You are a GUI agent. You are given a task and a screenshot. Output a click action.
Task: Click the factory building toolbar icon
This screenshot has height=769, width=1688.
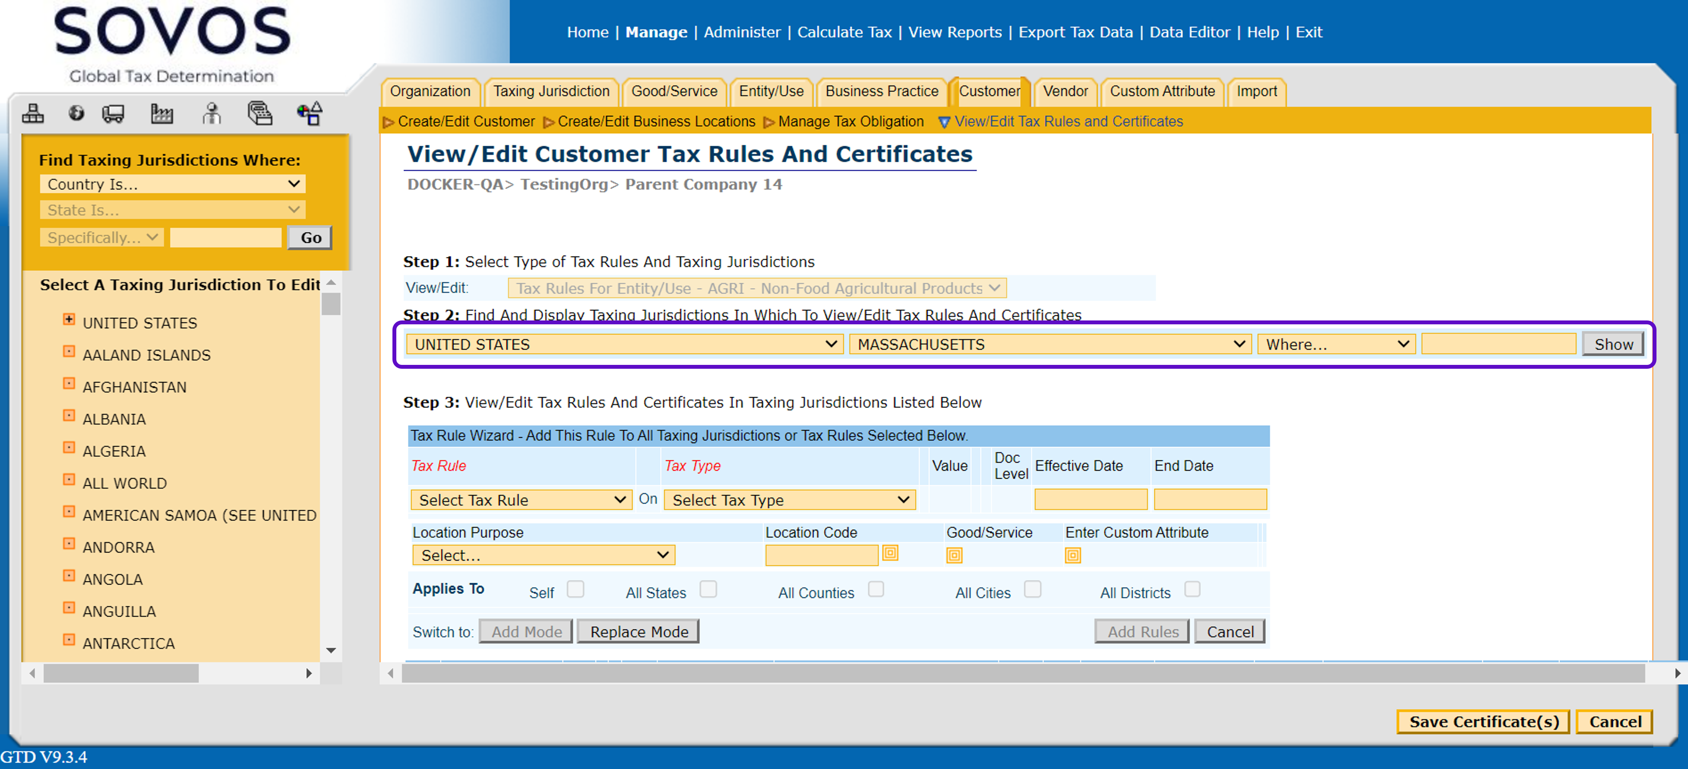tap(161, 113)
